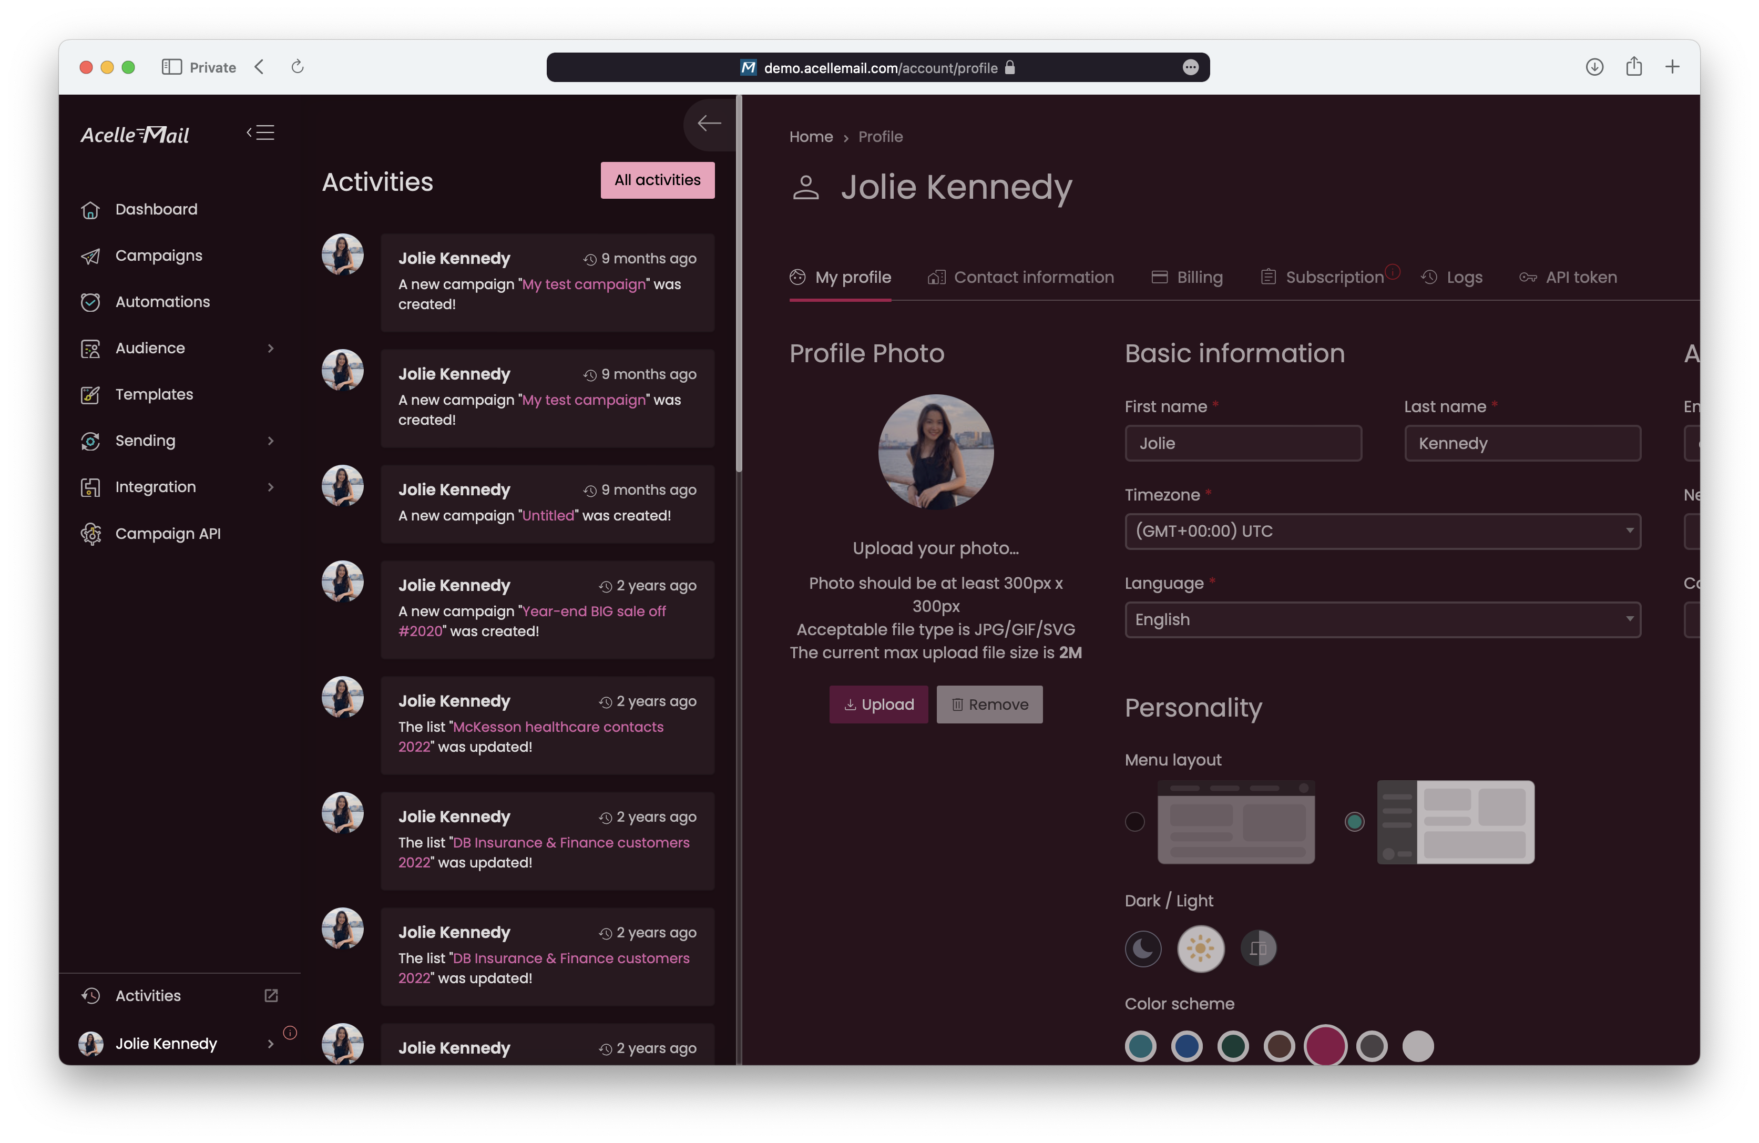Click the Safari reload page icon

(298, 67)
